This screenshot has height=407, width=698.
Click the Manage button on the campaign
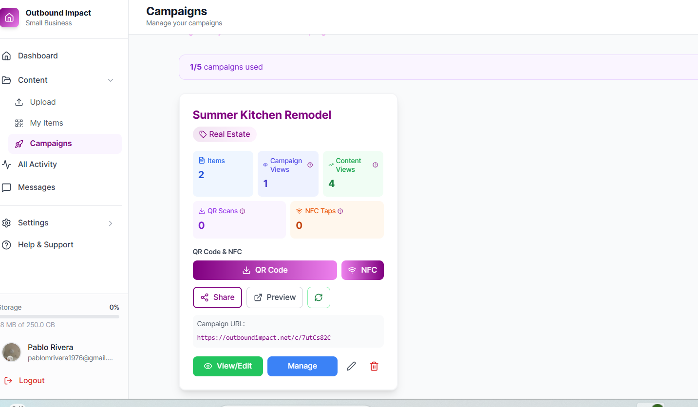(302, 366)
